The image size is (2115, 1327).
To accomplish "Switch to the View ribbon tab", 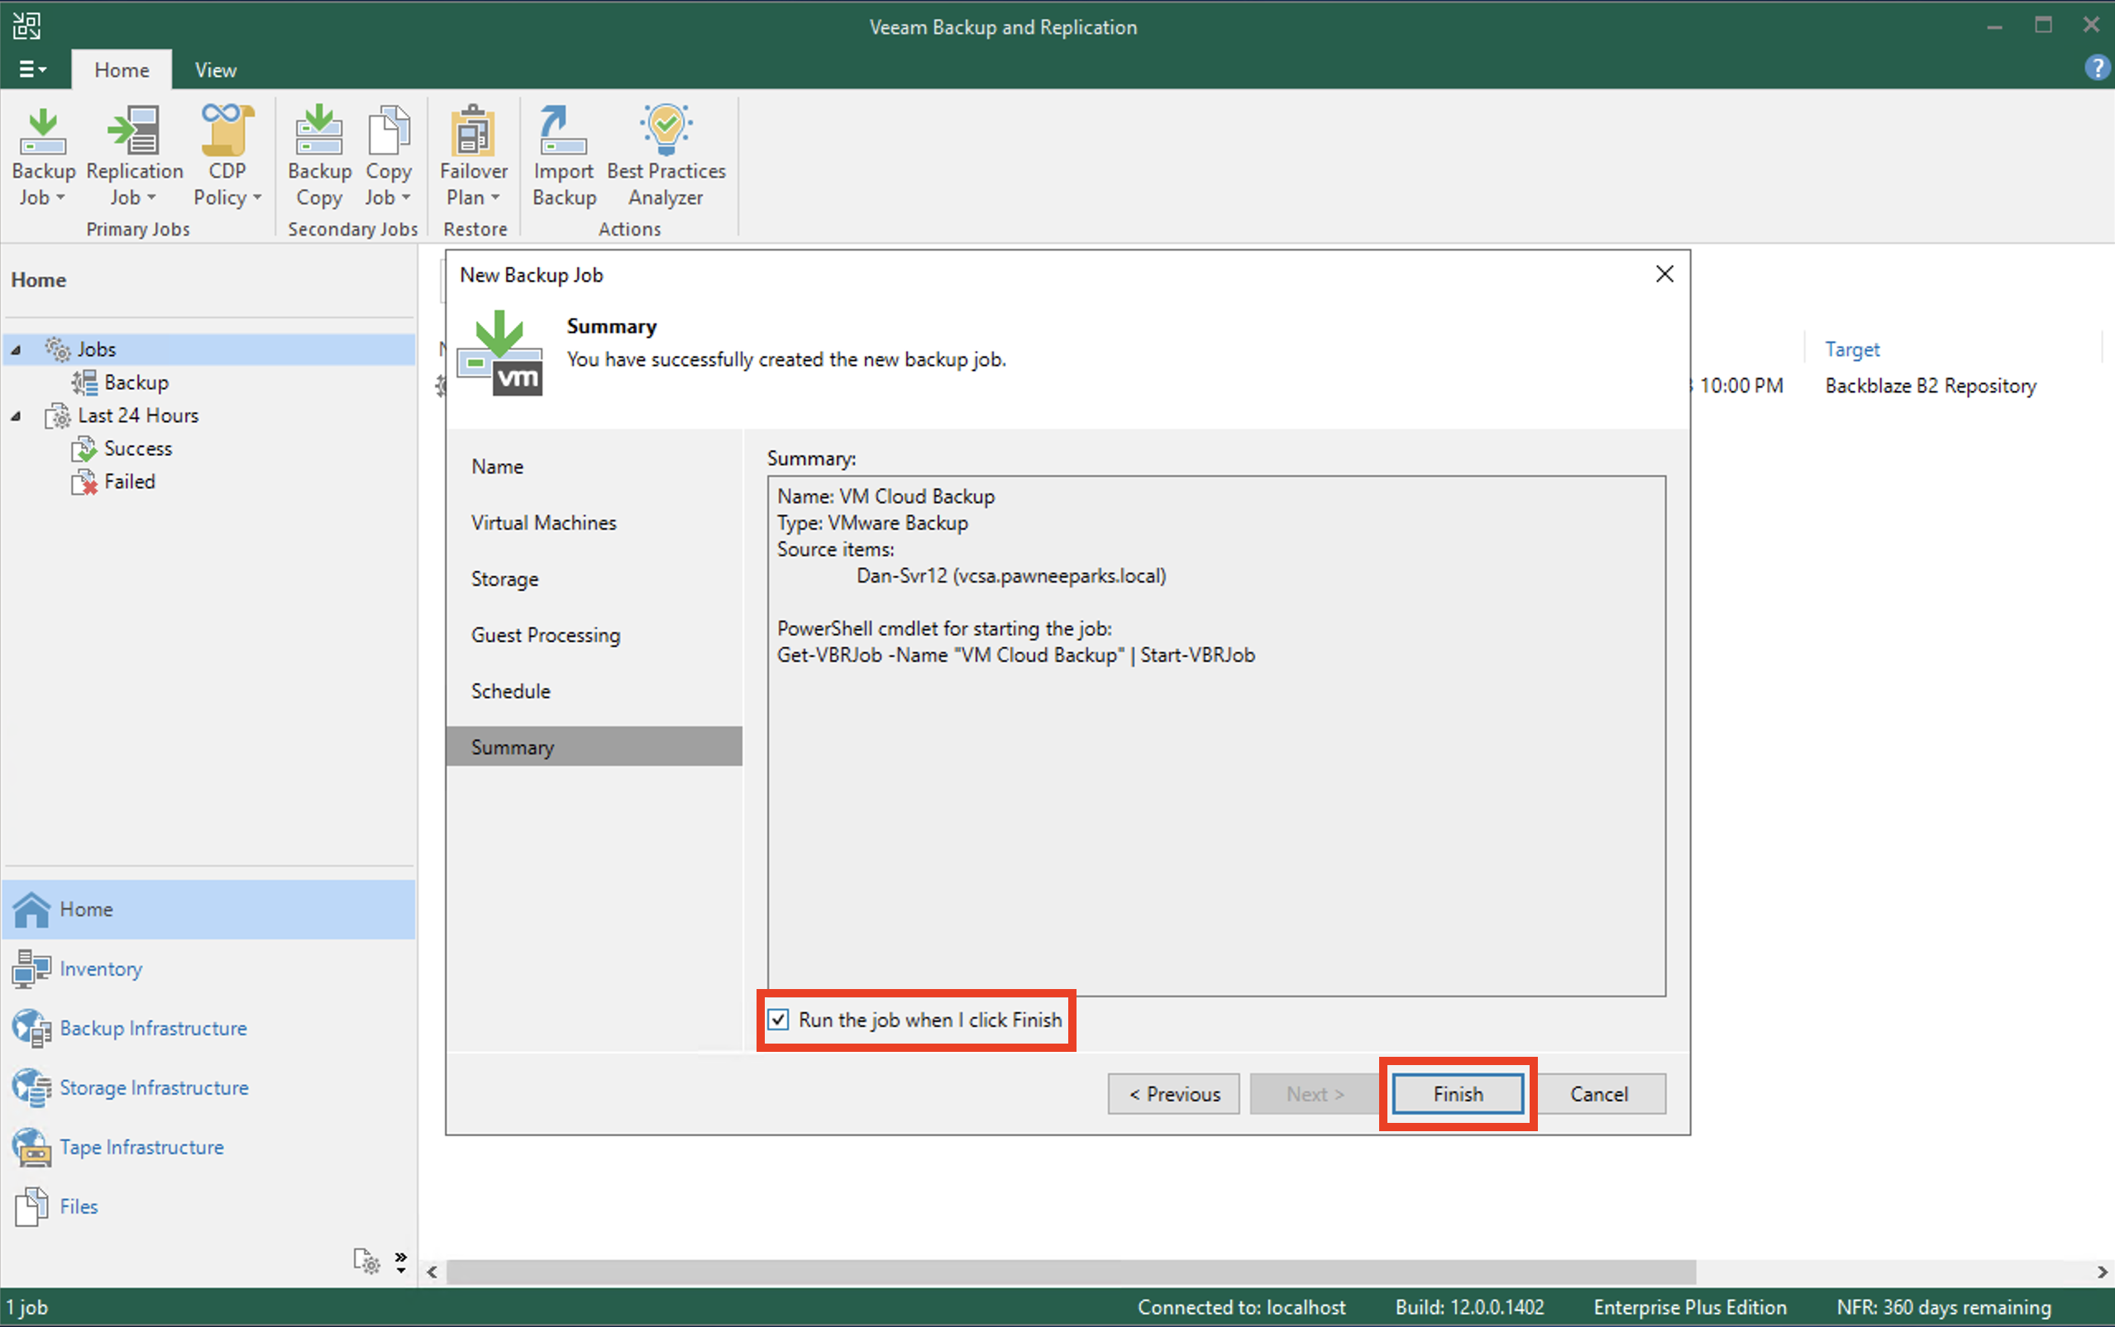I will pyautogui.click(x=215, y=69).
